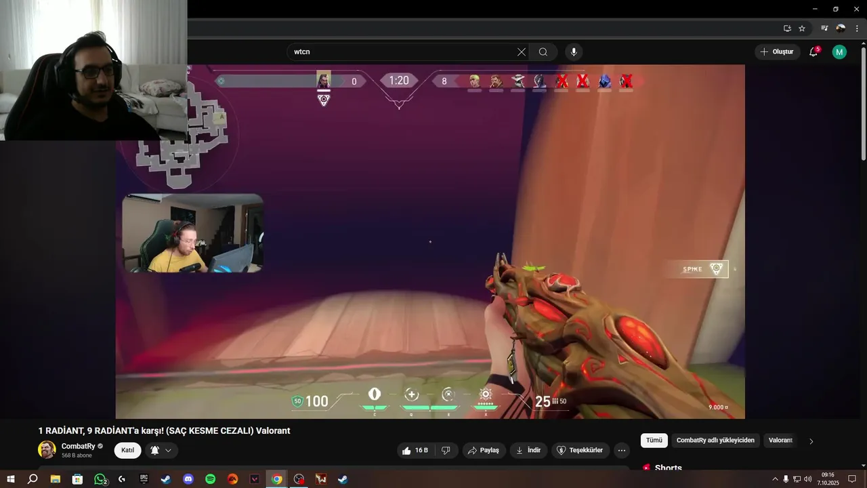Viewport: 867px width, 488px height.
Task: Open Discord from the taskbar
Action: 188,479
